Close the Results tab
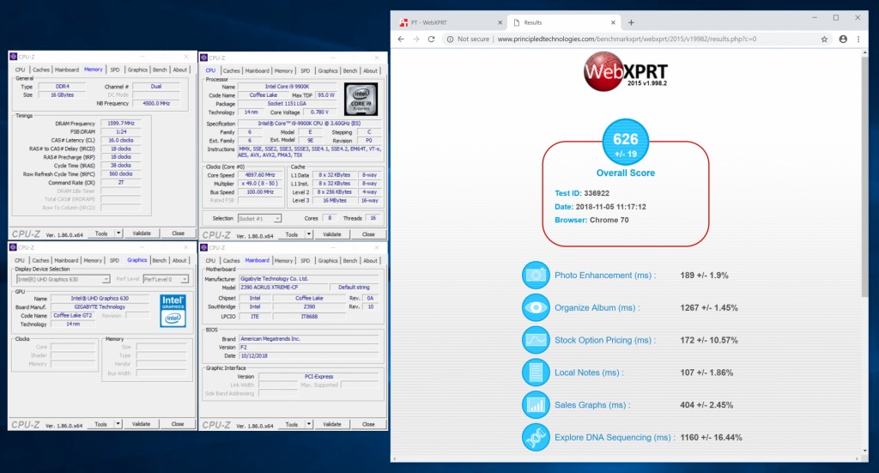Viewport: 879px width, 473px height. (x=613, y=22)
